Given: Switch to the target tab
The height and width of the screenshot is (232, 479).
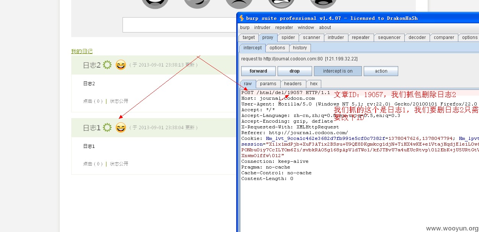Looking at the screenshot, I should click(x=248, y=37).
